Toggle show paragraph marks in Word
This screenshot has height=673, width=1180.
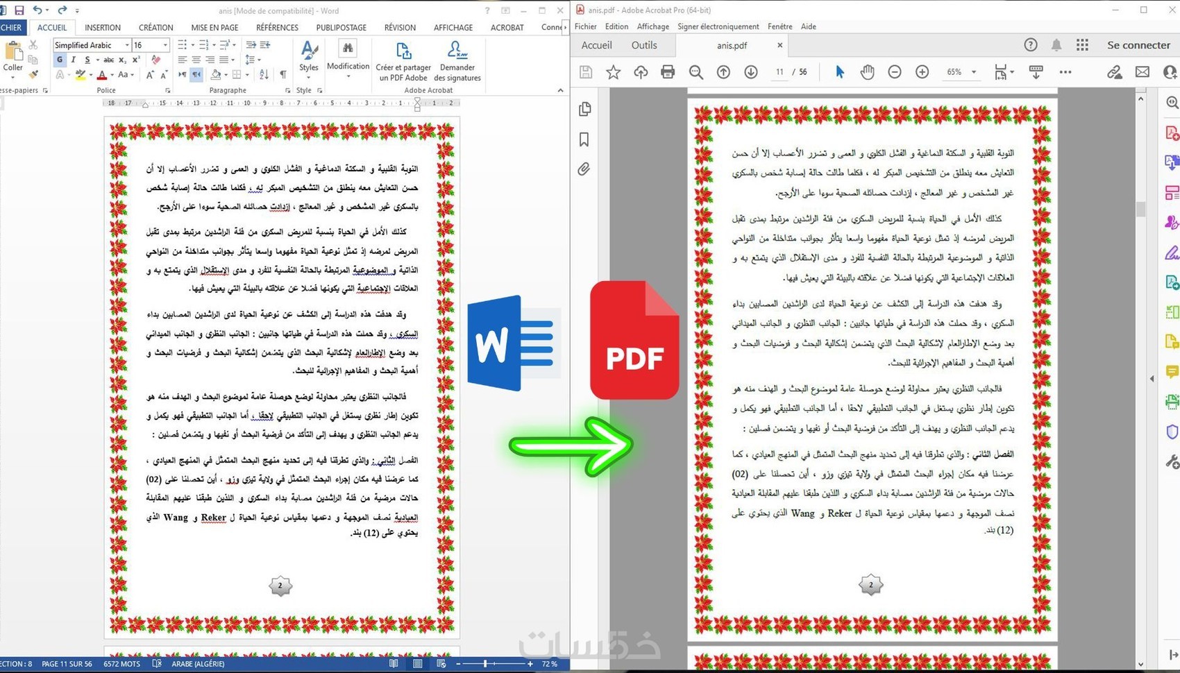click(283, 74)
